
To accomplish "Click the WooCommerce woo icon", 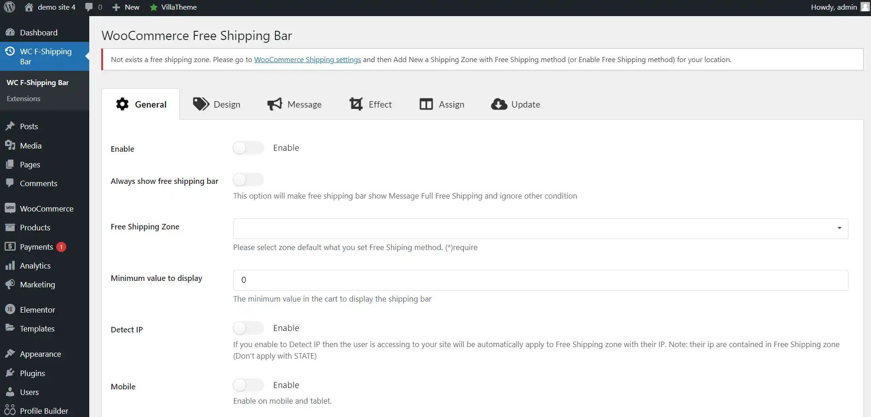I will pyautogui.click(x=10, y=208).
